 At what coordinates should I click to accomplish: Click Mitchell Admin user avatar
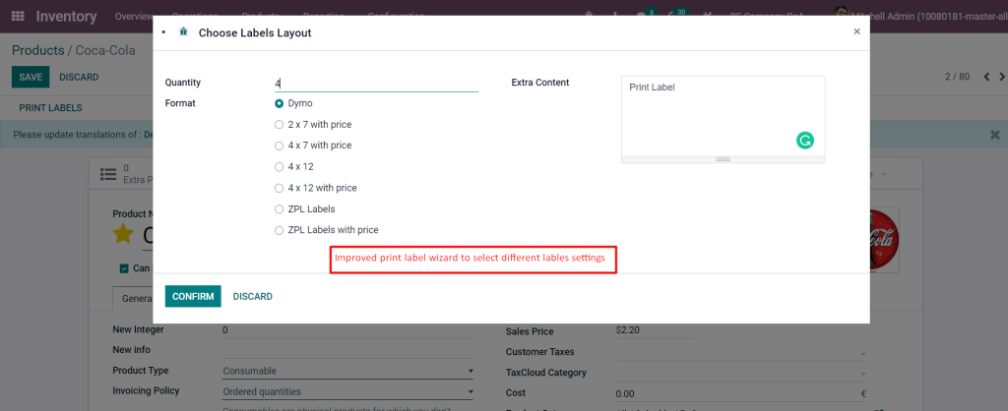pyautogui.click(x=841, y=16)
